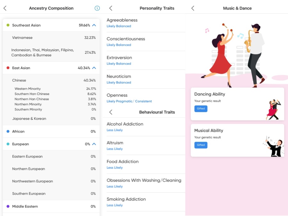This screenshot has width=288, height=216.
Task: Collapse the Southeast Asian ancestry section
Action: tap(94, 25)
